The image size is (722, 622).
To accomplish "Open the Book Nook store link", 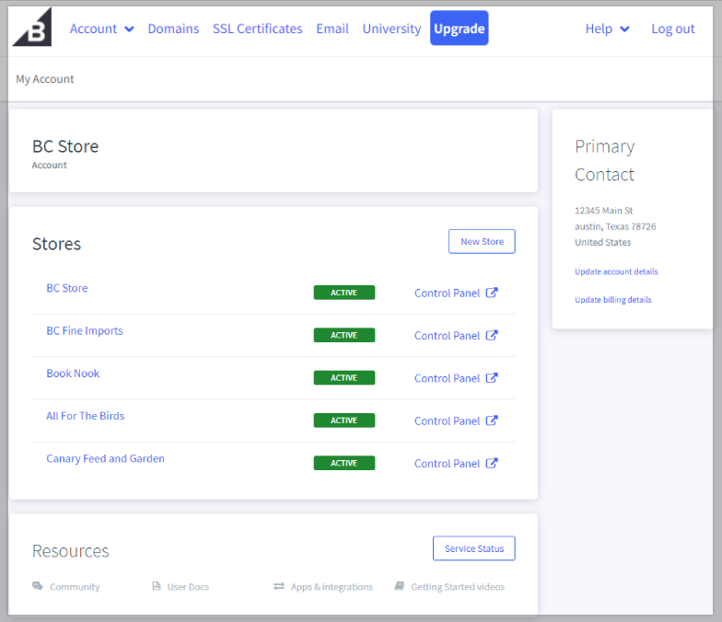I will (x=73, y=374).
